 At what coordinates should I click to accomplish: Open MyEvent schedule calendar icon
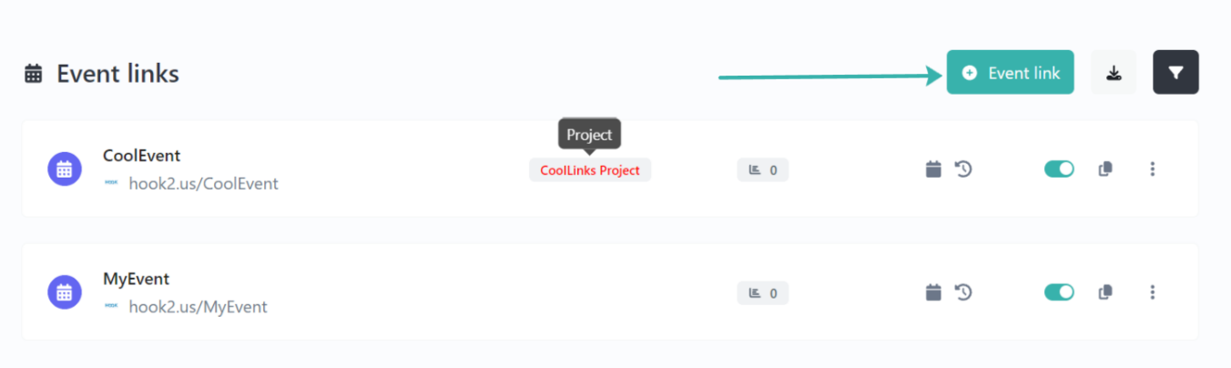point(933,292)
